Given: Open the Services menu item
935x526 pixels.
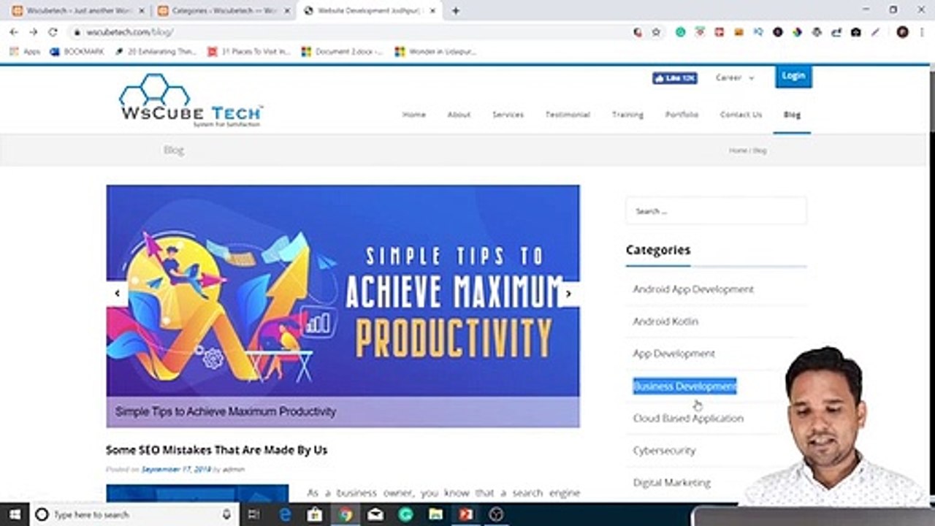Looking at the screenshot, I should [508, 115].
